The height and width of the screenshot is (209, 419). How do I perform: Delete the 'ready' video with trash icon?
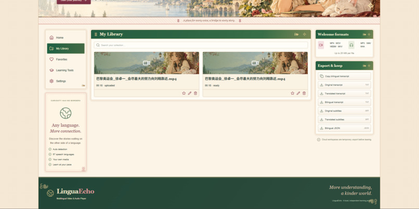pyautogui.click(x=304, y=93)
